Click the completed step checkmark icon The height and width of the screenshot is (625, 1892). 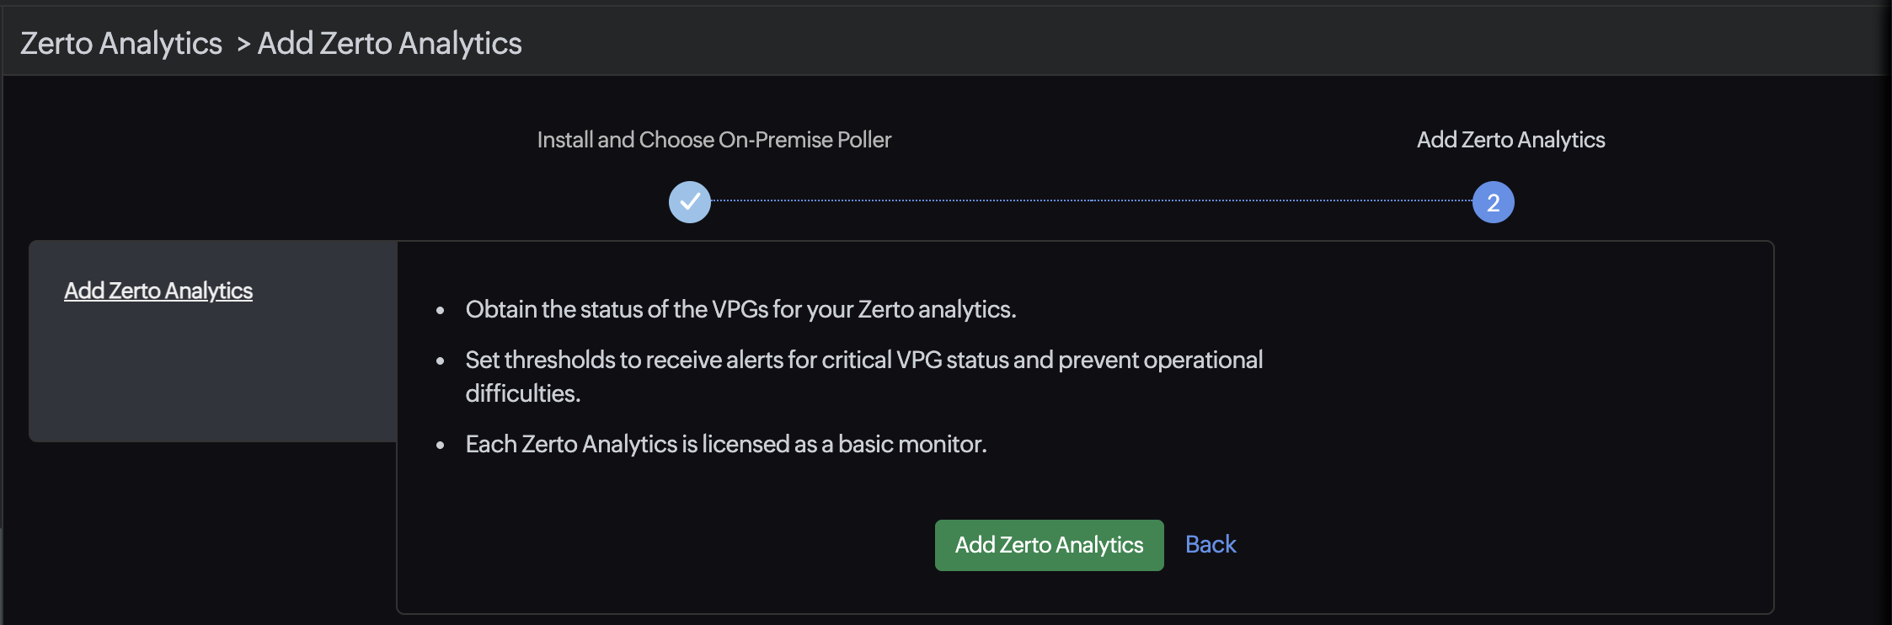689,201
